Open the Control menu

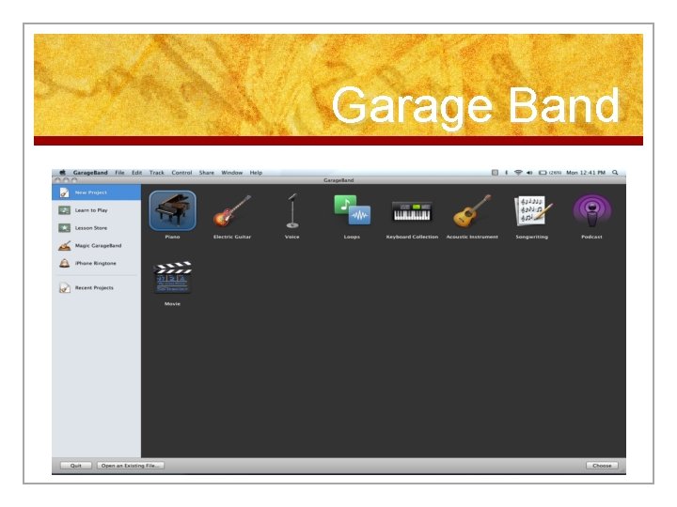coord(181,173)
